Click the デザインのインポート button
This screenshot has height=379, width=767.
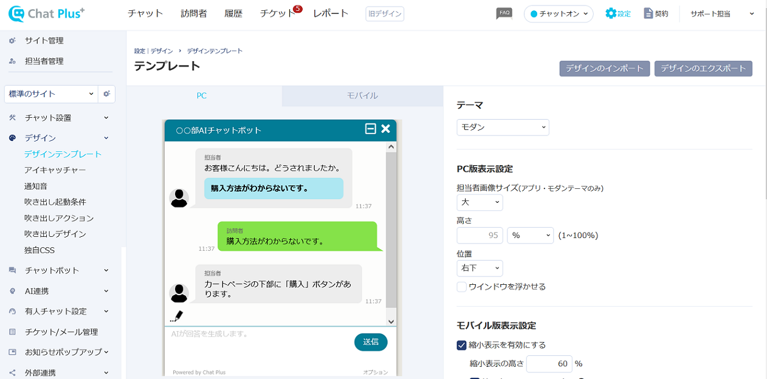(x=604, y=69)
